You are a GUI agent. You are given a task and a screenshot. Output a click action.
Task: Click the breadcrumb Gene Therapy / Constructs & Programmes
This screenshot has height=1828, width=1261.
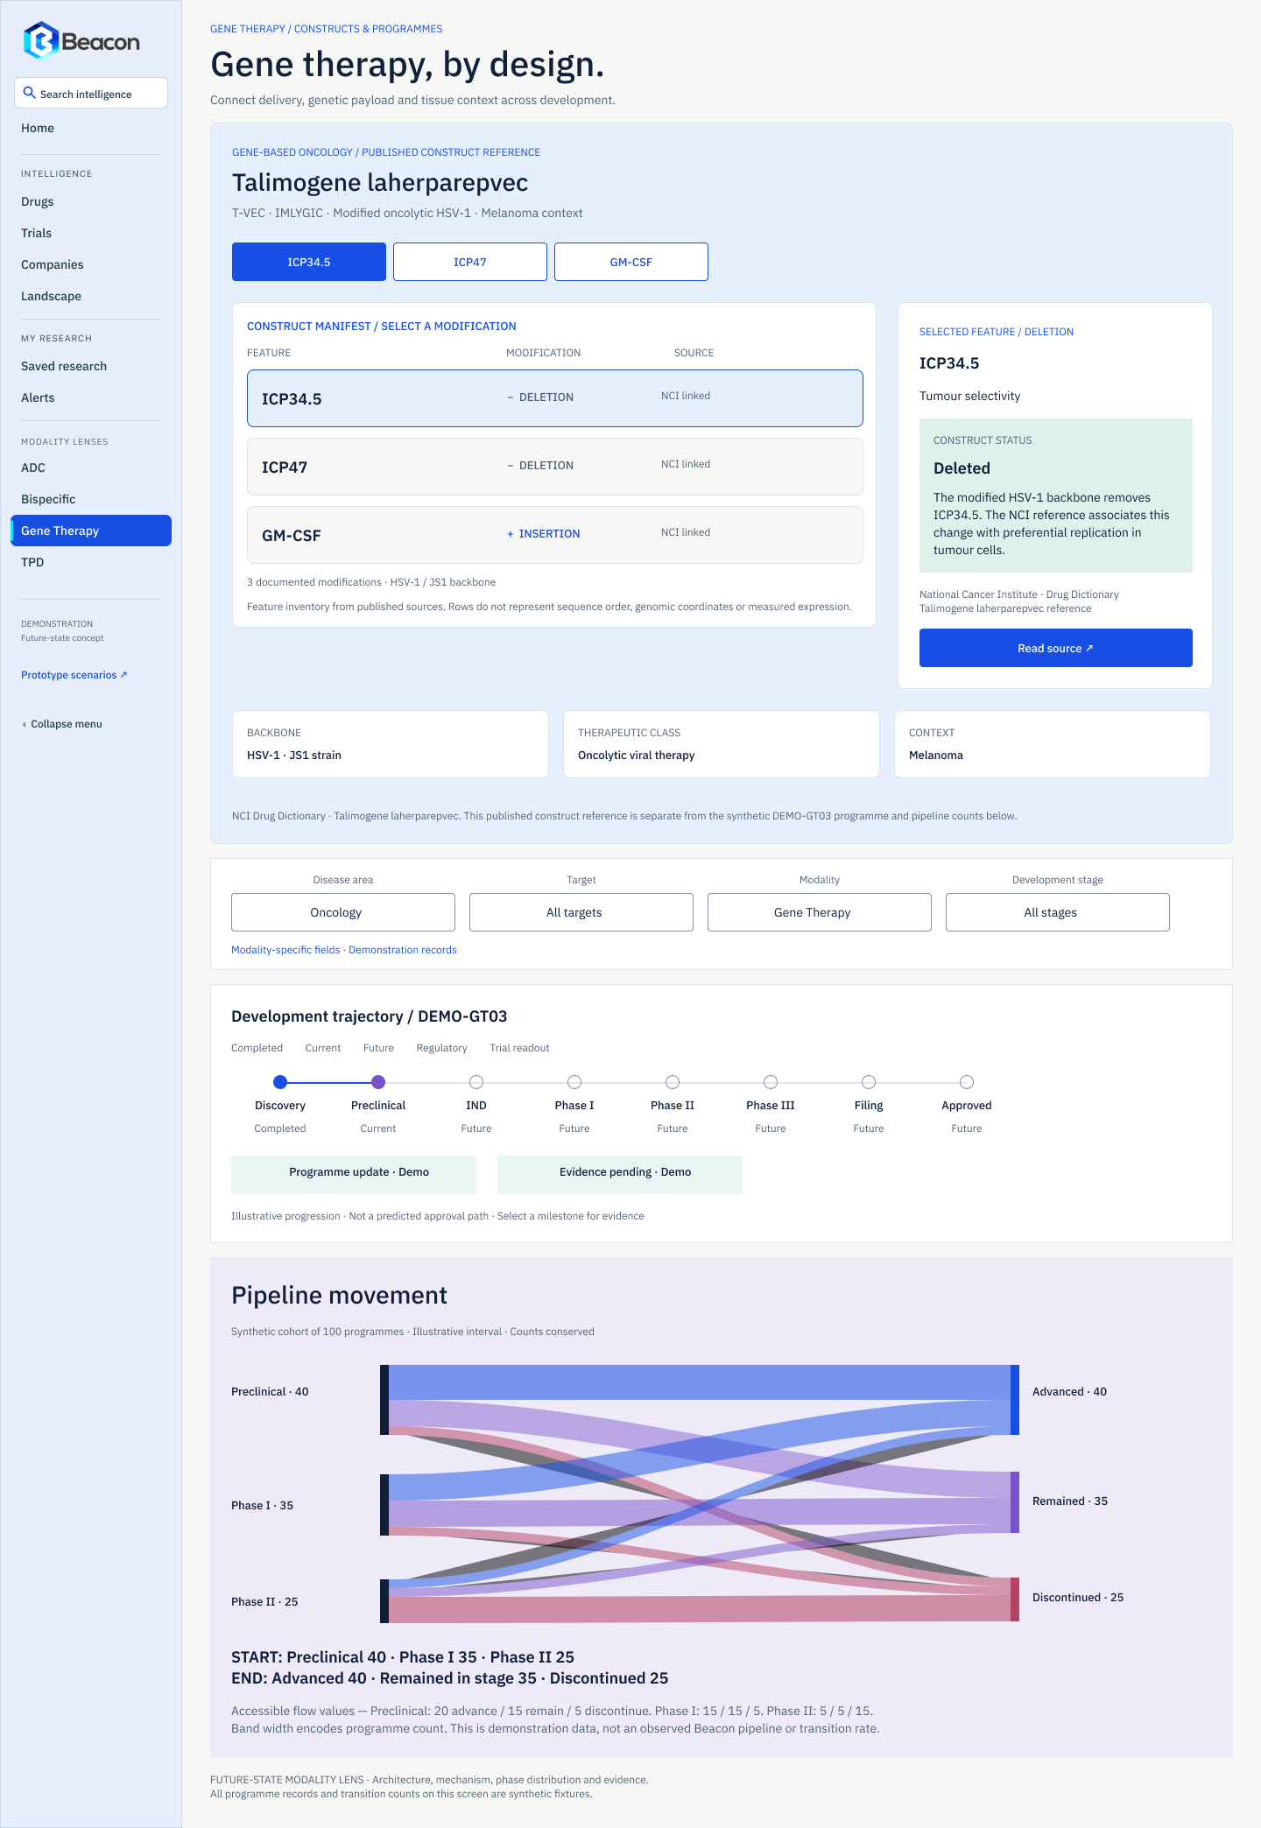326,29
